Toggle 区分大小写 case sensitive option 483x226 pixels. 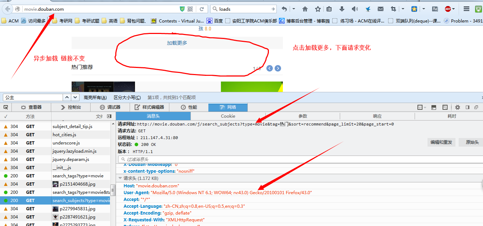[x=127, y=97]
